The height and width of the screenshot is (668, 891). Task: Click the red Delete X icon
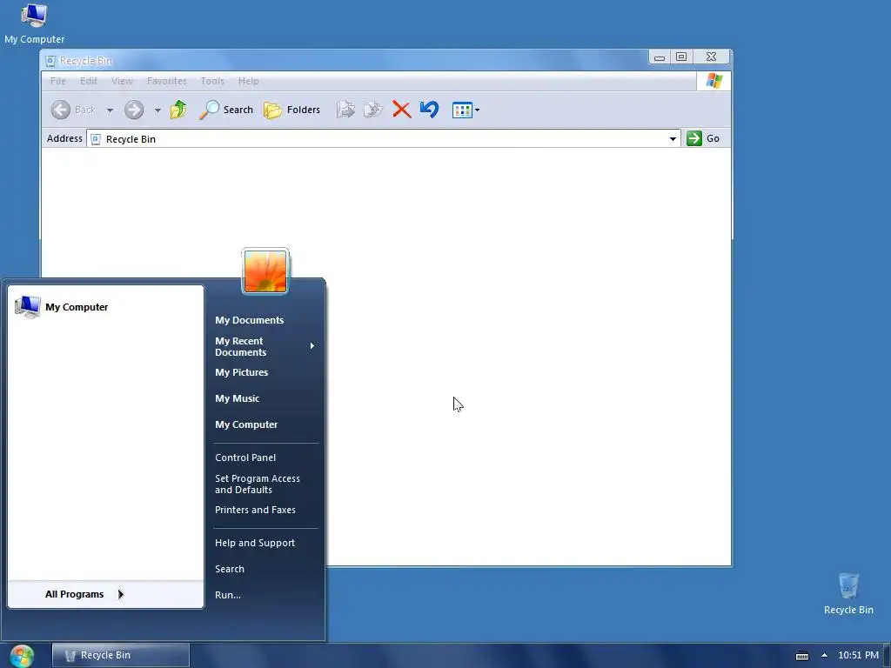tap(402, 110)
